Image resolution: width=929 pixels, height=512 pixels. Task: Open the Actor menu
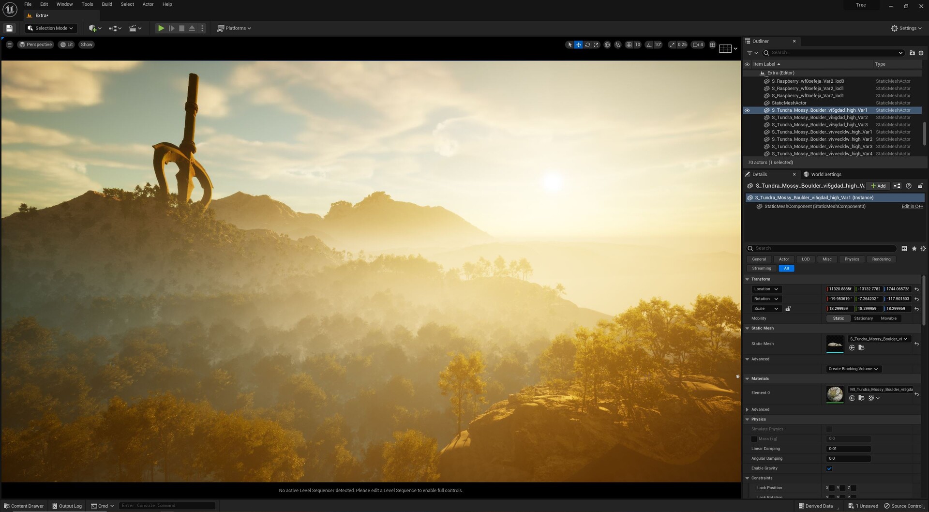(148, 4)
